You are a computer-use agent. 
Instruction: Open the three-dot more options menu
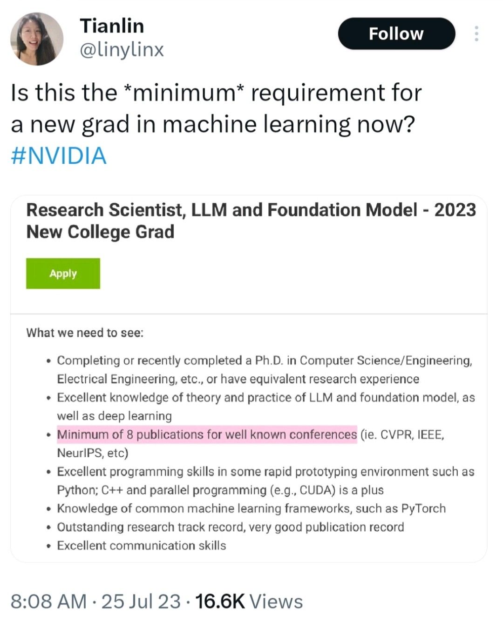(476, 33)
